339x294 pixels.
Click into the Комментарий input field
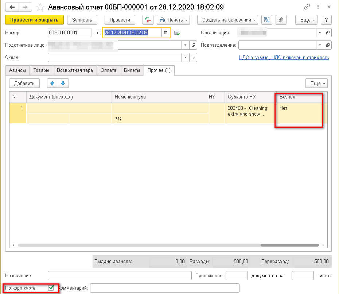tap(164, 288)
